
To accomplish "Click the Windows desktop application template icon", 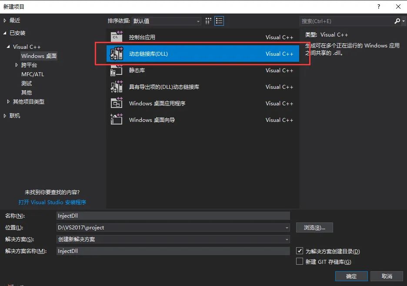I will [117, 103].
